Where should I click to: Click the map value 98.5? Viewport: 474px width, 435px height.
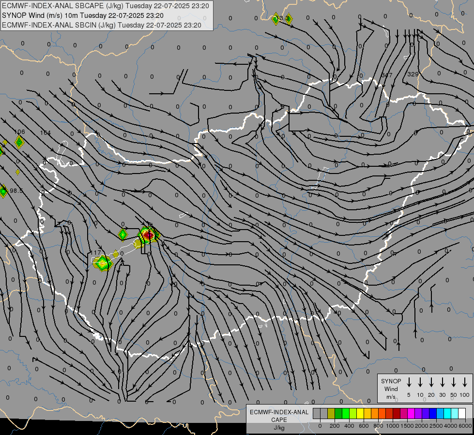[16, 191]
